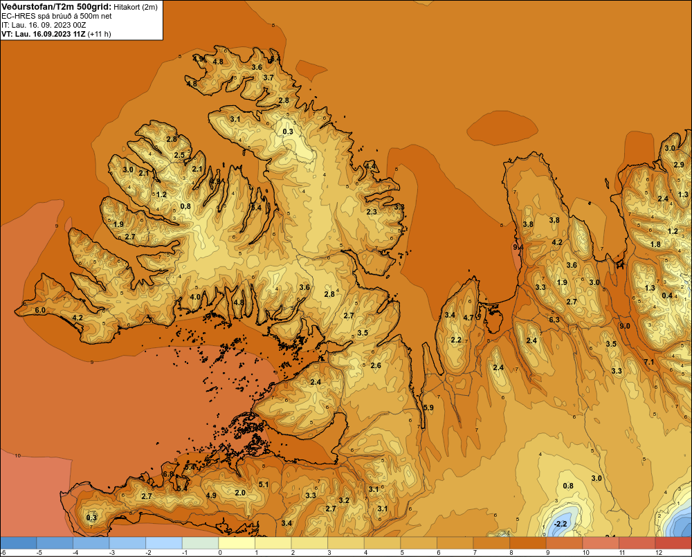Viewport: 692px width, 557px height.
Task: Click the legend swatch between 6 and 7
Action: pyautogui.click(x=455, y=543)
